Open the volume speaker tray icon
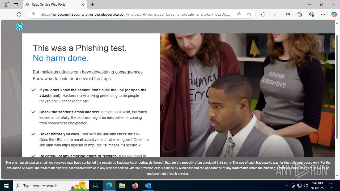340x191 pixels. point(306,186)
